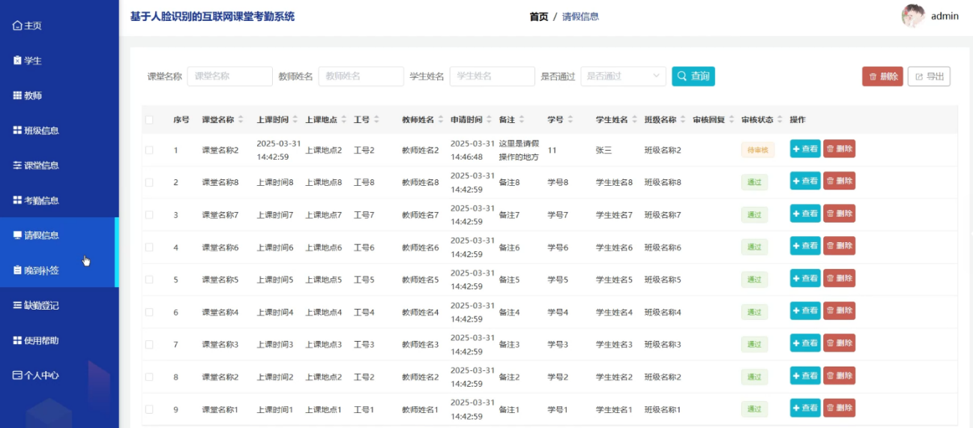Check the checkbox for row 5
Image resolution: width=973 pixels, height=428 pixels.
149,280
